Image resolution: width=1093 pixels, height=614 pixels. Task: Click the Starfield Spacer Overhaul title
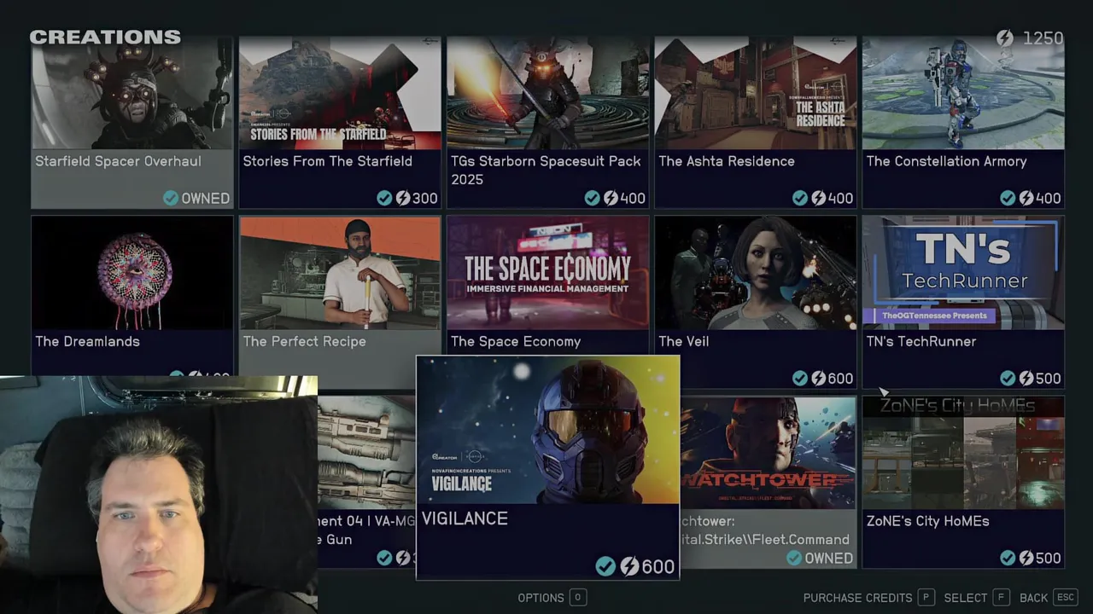click(x=118, y=161)
